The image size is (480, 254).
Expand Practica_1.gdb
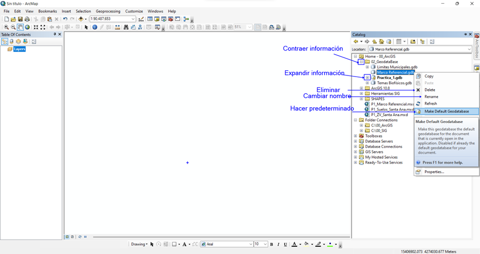(367, 78)
